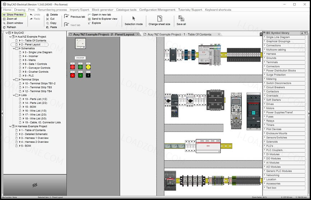Copy the selection
Image resolution: width=311 pixels, height=200 pixels.
[x=51, y=23]
